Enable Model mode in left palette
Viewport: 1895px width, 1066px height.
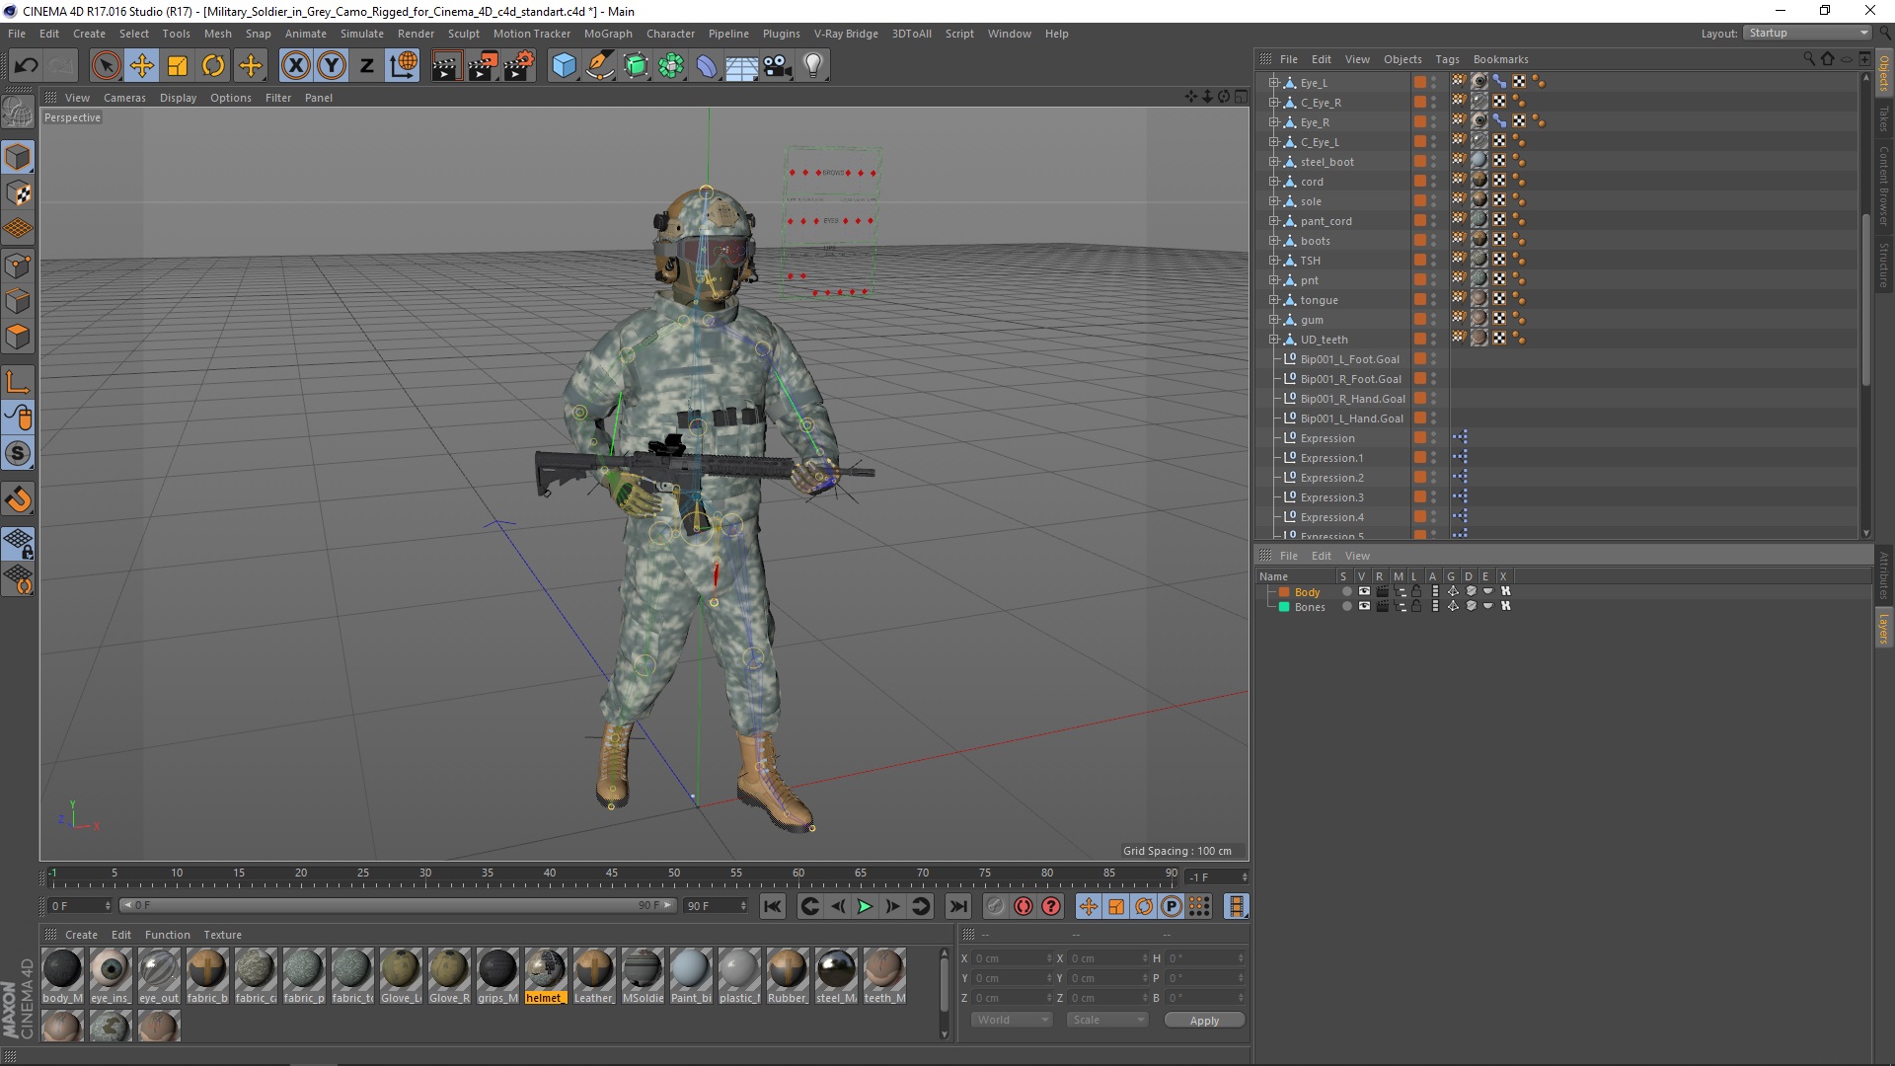point(18,158)
